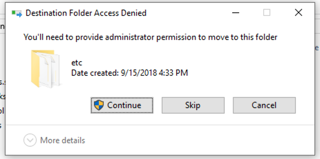The height and width of the screenshot is (159, 320).
Task: Click blank footer area right of More details
Action: [x=200, y=140]
